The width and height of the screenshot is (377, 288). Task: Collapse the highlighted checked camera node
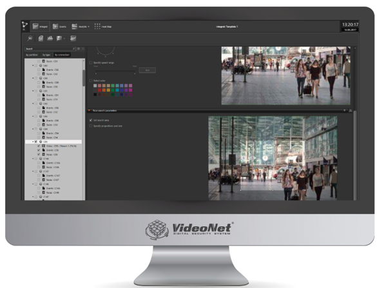33,142
